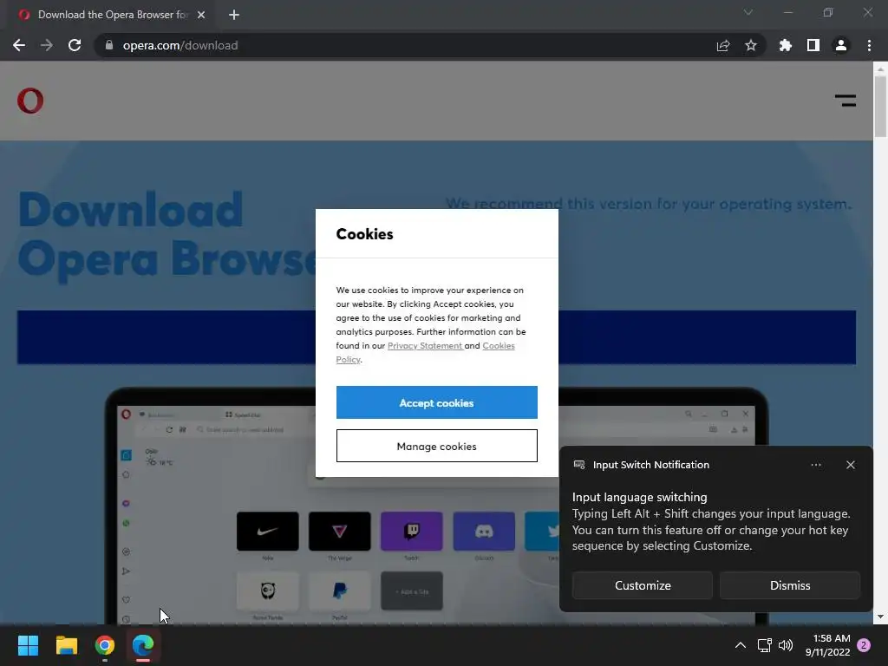The width and height of the screenshot is (888, 666).
Task: Click The Verge speed dial thumbnail
Action: tap(340, 532)
